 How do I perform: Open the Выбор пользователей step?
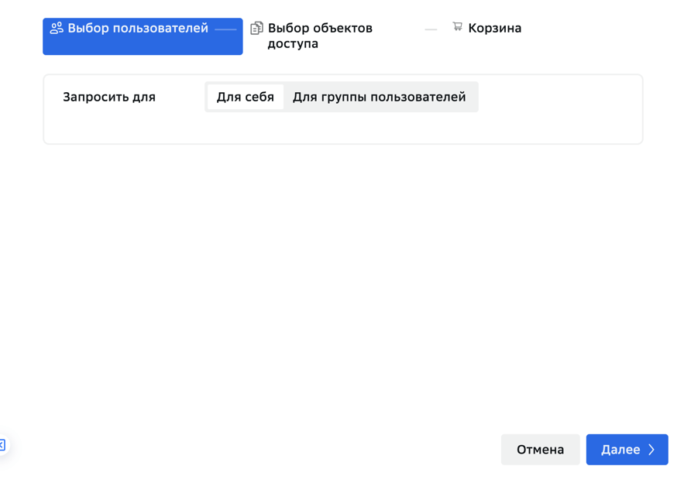point(143,36)
